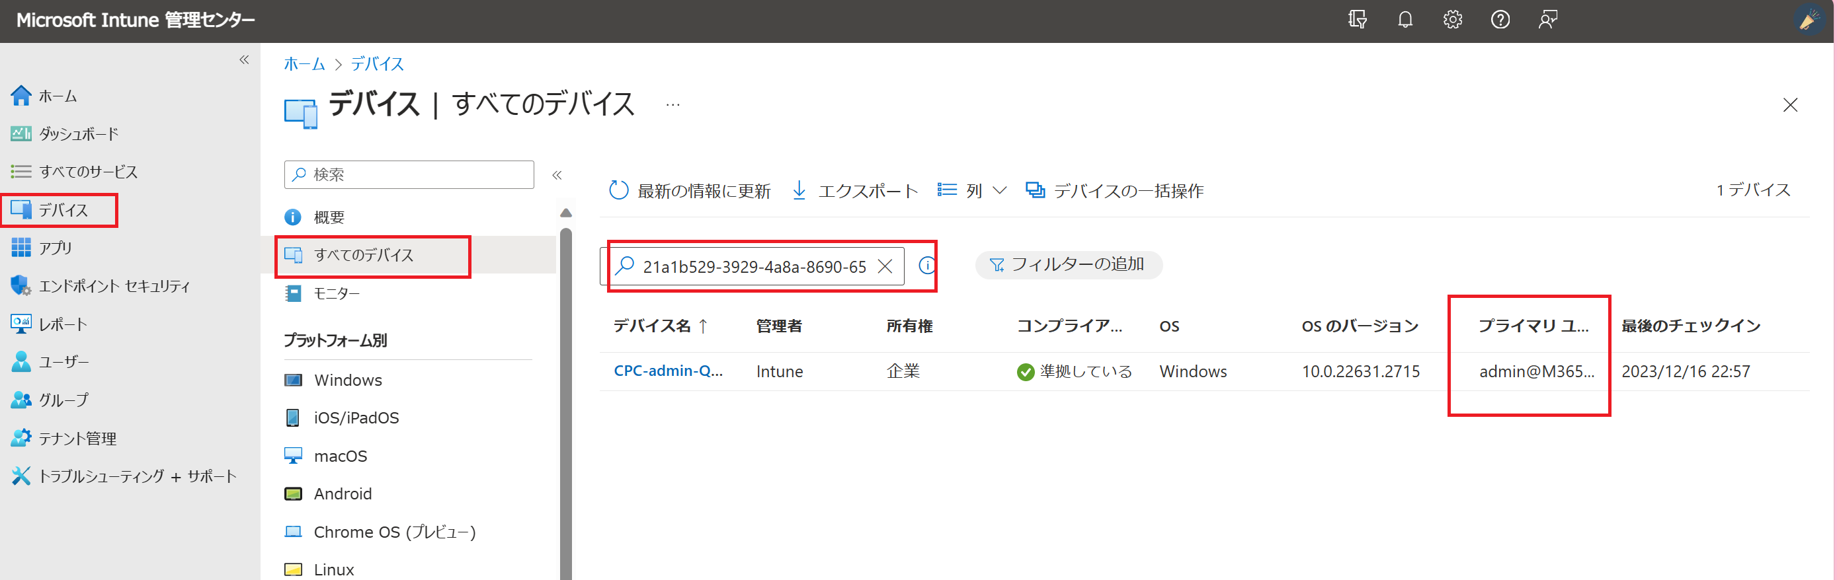This screenshot has height=580, width=1837.
Task: Click the info icon beside search box
Action: click(926, 266)
